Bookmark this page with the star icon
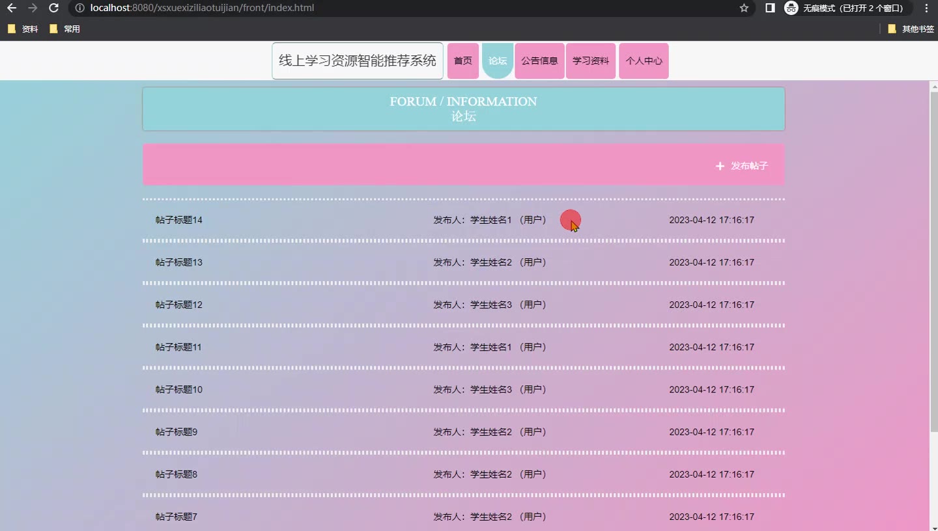The image size is (938, 531). tap(744, 8)
